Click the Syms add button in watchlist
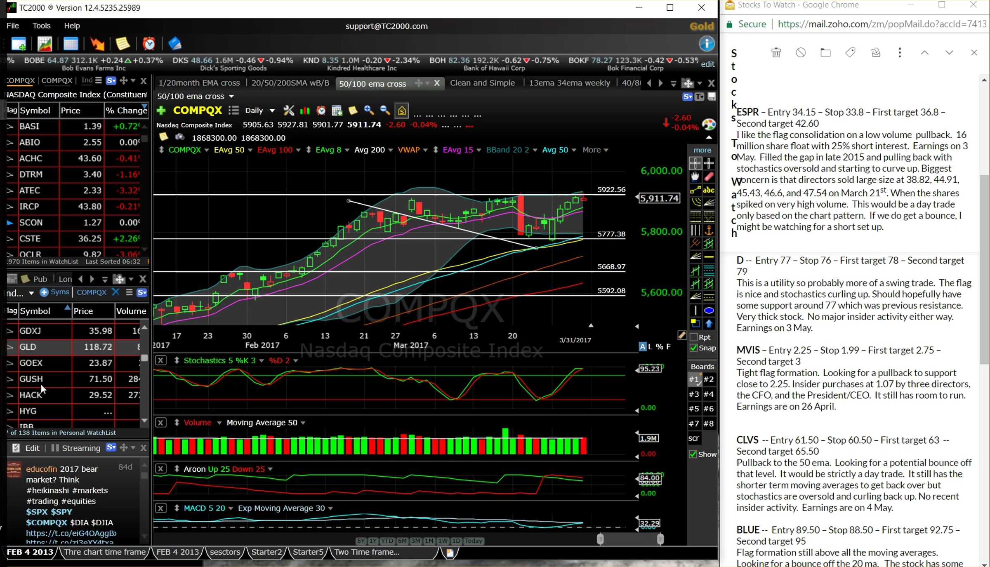Screen dimensions: 990x567 click(54, 292)
